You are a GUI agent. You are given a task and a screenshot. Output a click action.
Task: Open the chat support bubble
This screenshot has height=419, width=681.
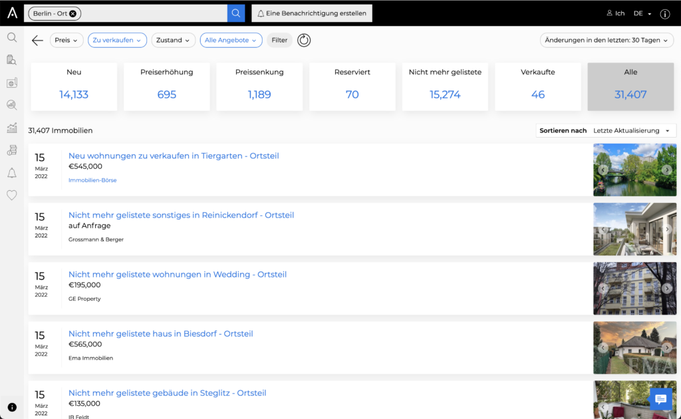pyautogui.click(x=660, y=399)
